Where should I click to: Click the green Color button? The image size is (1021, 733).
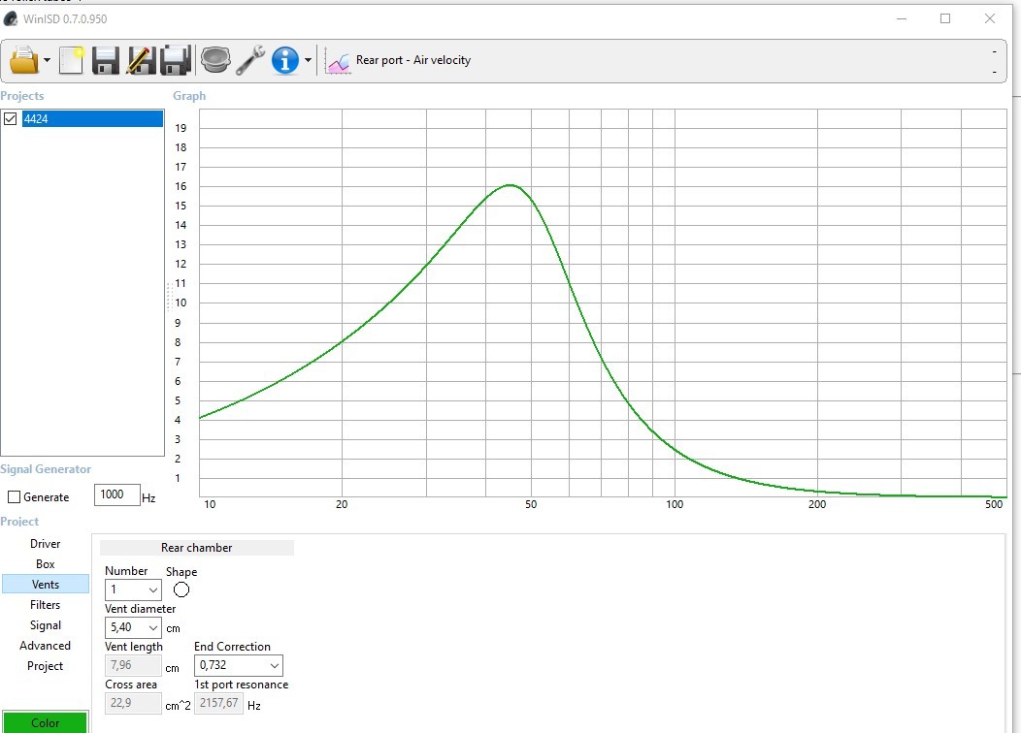tap(45, 722)
